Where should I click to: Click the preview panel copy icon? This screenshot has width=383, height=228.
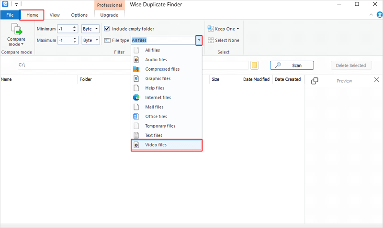[x=315, y=81]
